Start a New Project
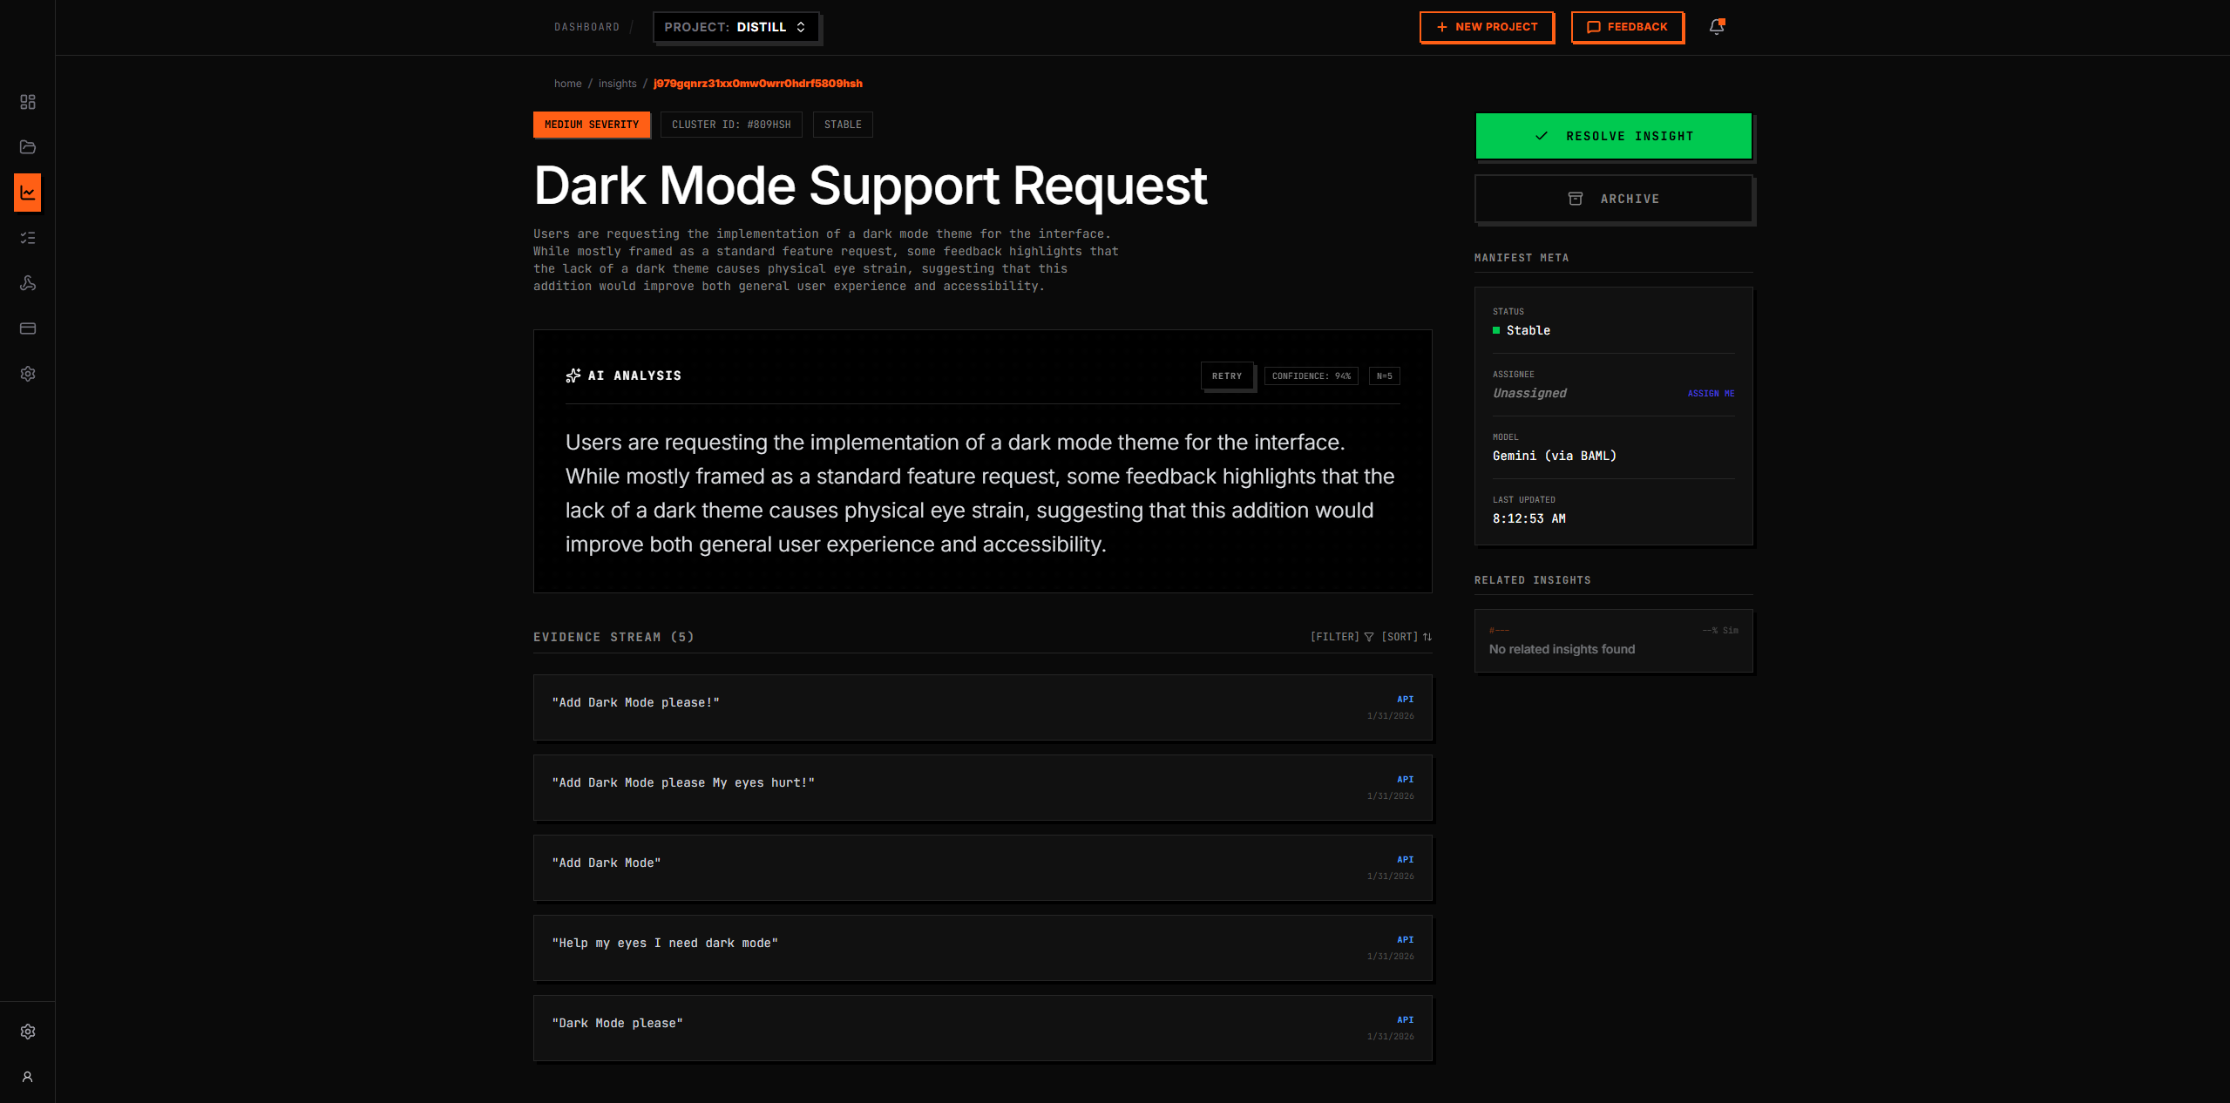This screenshot has width=2230, height=1103. pyautogui.click(x=1487, y=27)
